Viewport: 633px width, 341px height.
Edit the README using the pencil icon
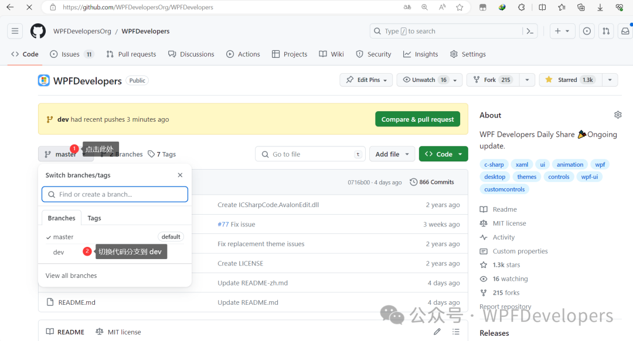click(437, 331)
